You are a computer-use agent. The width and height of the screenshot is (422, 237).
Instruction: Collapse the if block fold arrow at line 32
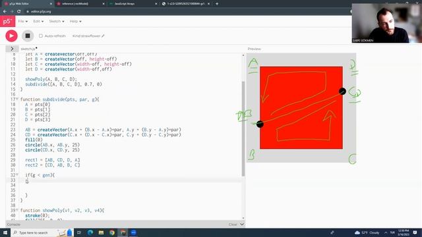click(17, 175)
